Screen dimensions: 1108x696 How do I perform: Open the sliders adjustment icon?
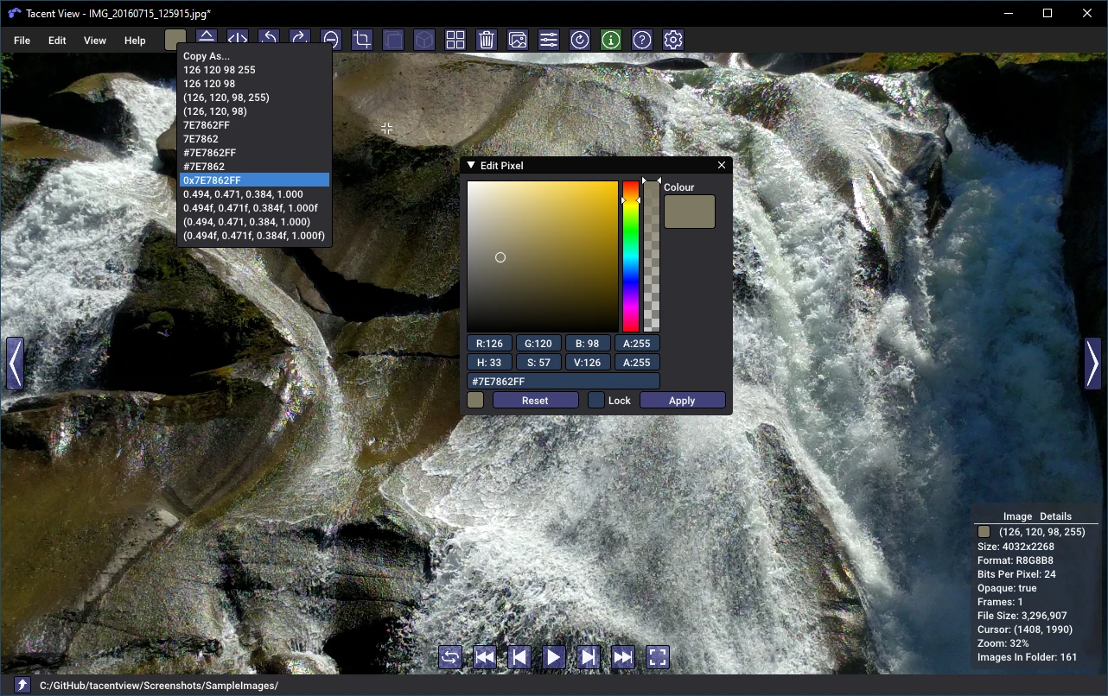coord(549,40)
